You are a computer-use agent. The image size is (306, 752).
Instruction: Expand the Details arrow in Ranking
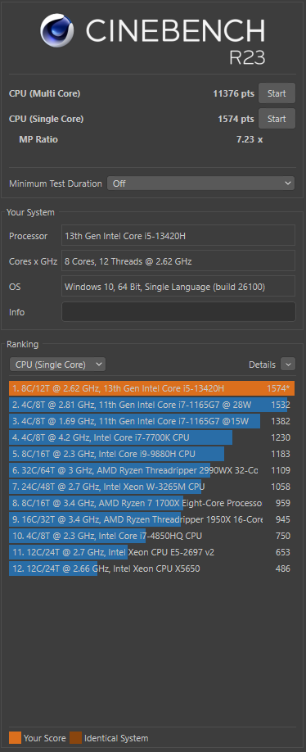pos(288,365)
